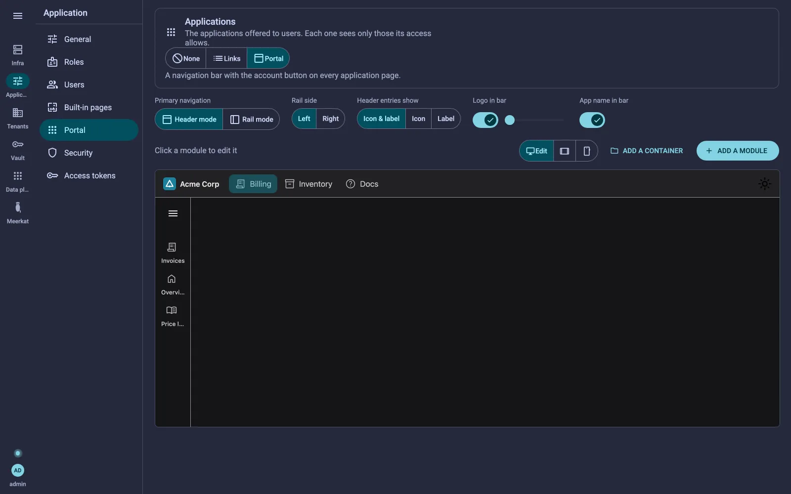Open the Tenants section
Screen dimensions: 791x494
pos(18,118)
